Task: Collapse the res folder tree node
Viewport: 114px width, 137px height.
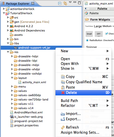Action: [x=8, y=52]
